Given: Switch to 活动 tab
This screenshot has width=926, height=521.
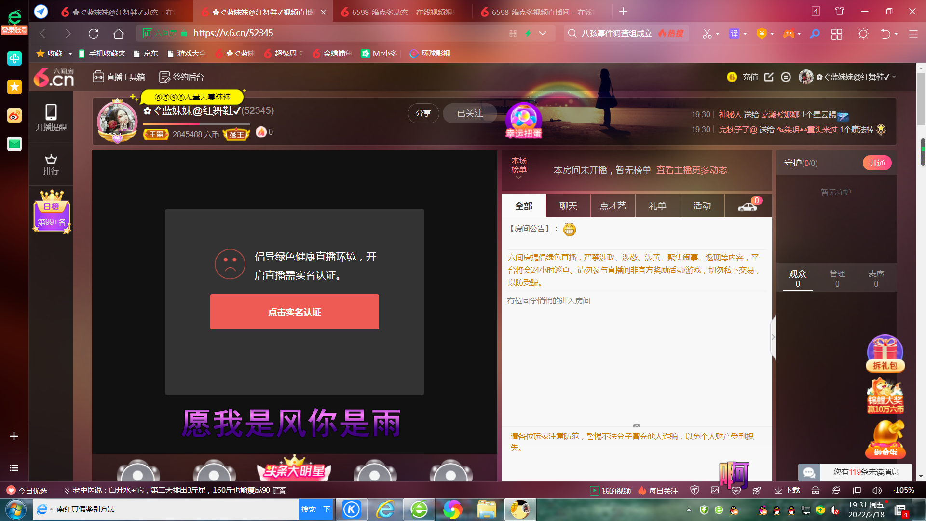Looking at the screenshot, I should click(x=702, y=206).
